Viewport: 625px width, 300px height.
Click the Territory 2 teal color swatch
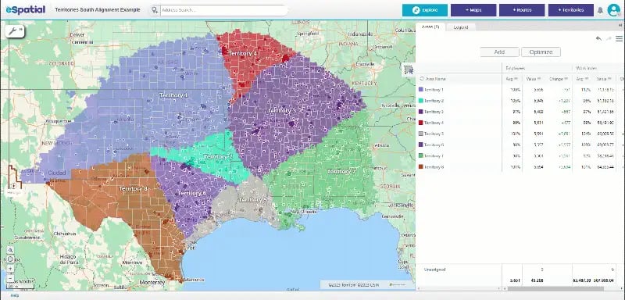[x=420, y=101]
